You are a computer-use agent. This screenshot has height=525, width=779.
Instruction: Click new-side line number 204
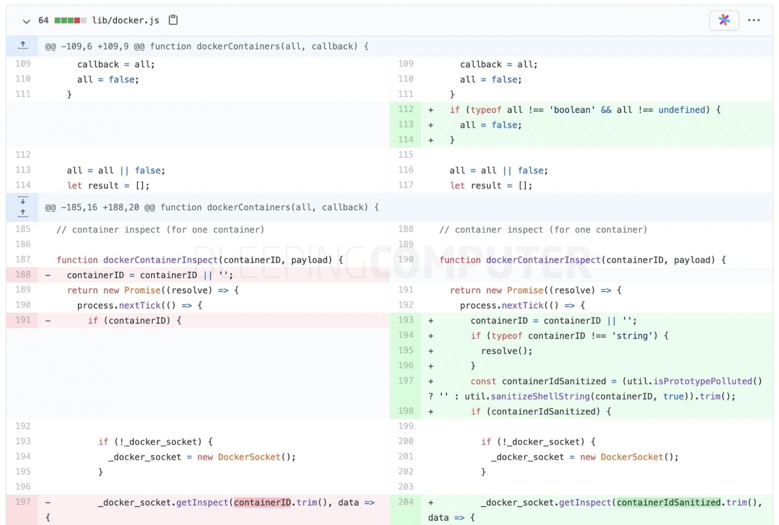coord(405,502)
